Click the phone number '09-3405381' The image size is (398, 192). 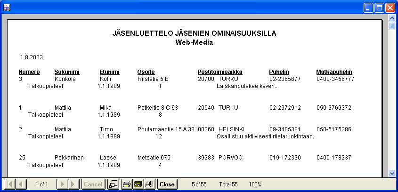(x=285, y=129)
